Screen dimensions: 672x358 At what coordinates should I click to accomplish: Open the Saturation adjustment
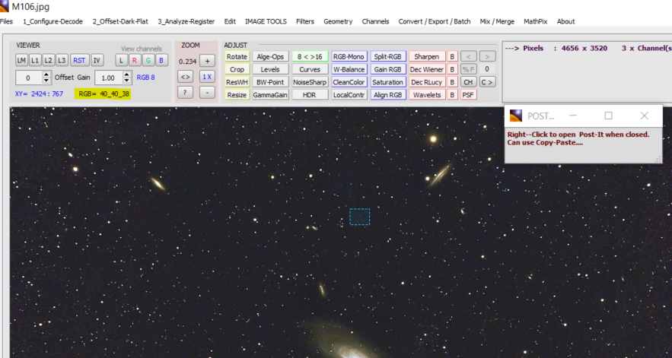[x=388, y=82]
